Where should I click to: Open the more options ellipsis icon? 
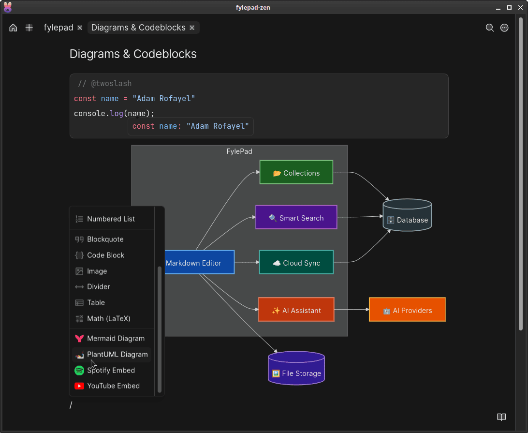tap(504, 28)
